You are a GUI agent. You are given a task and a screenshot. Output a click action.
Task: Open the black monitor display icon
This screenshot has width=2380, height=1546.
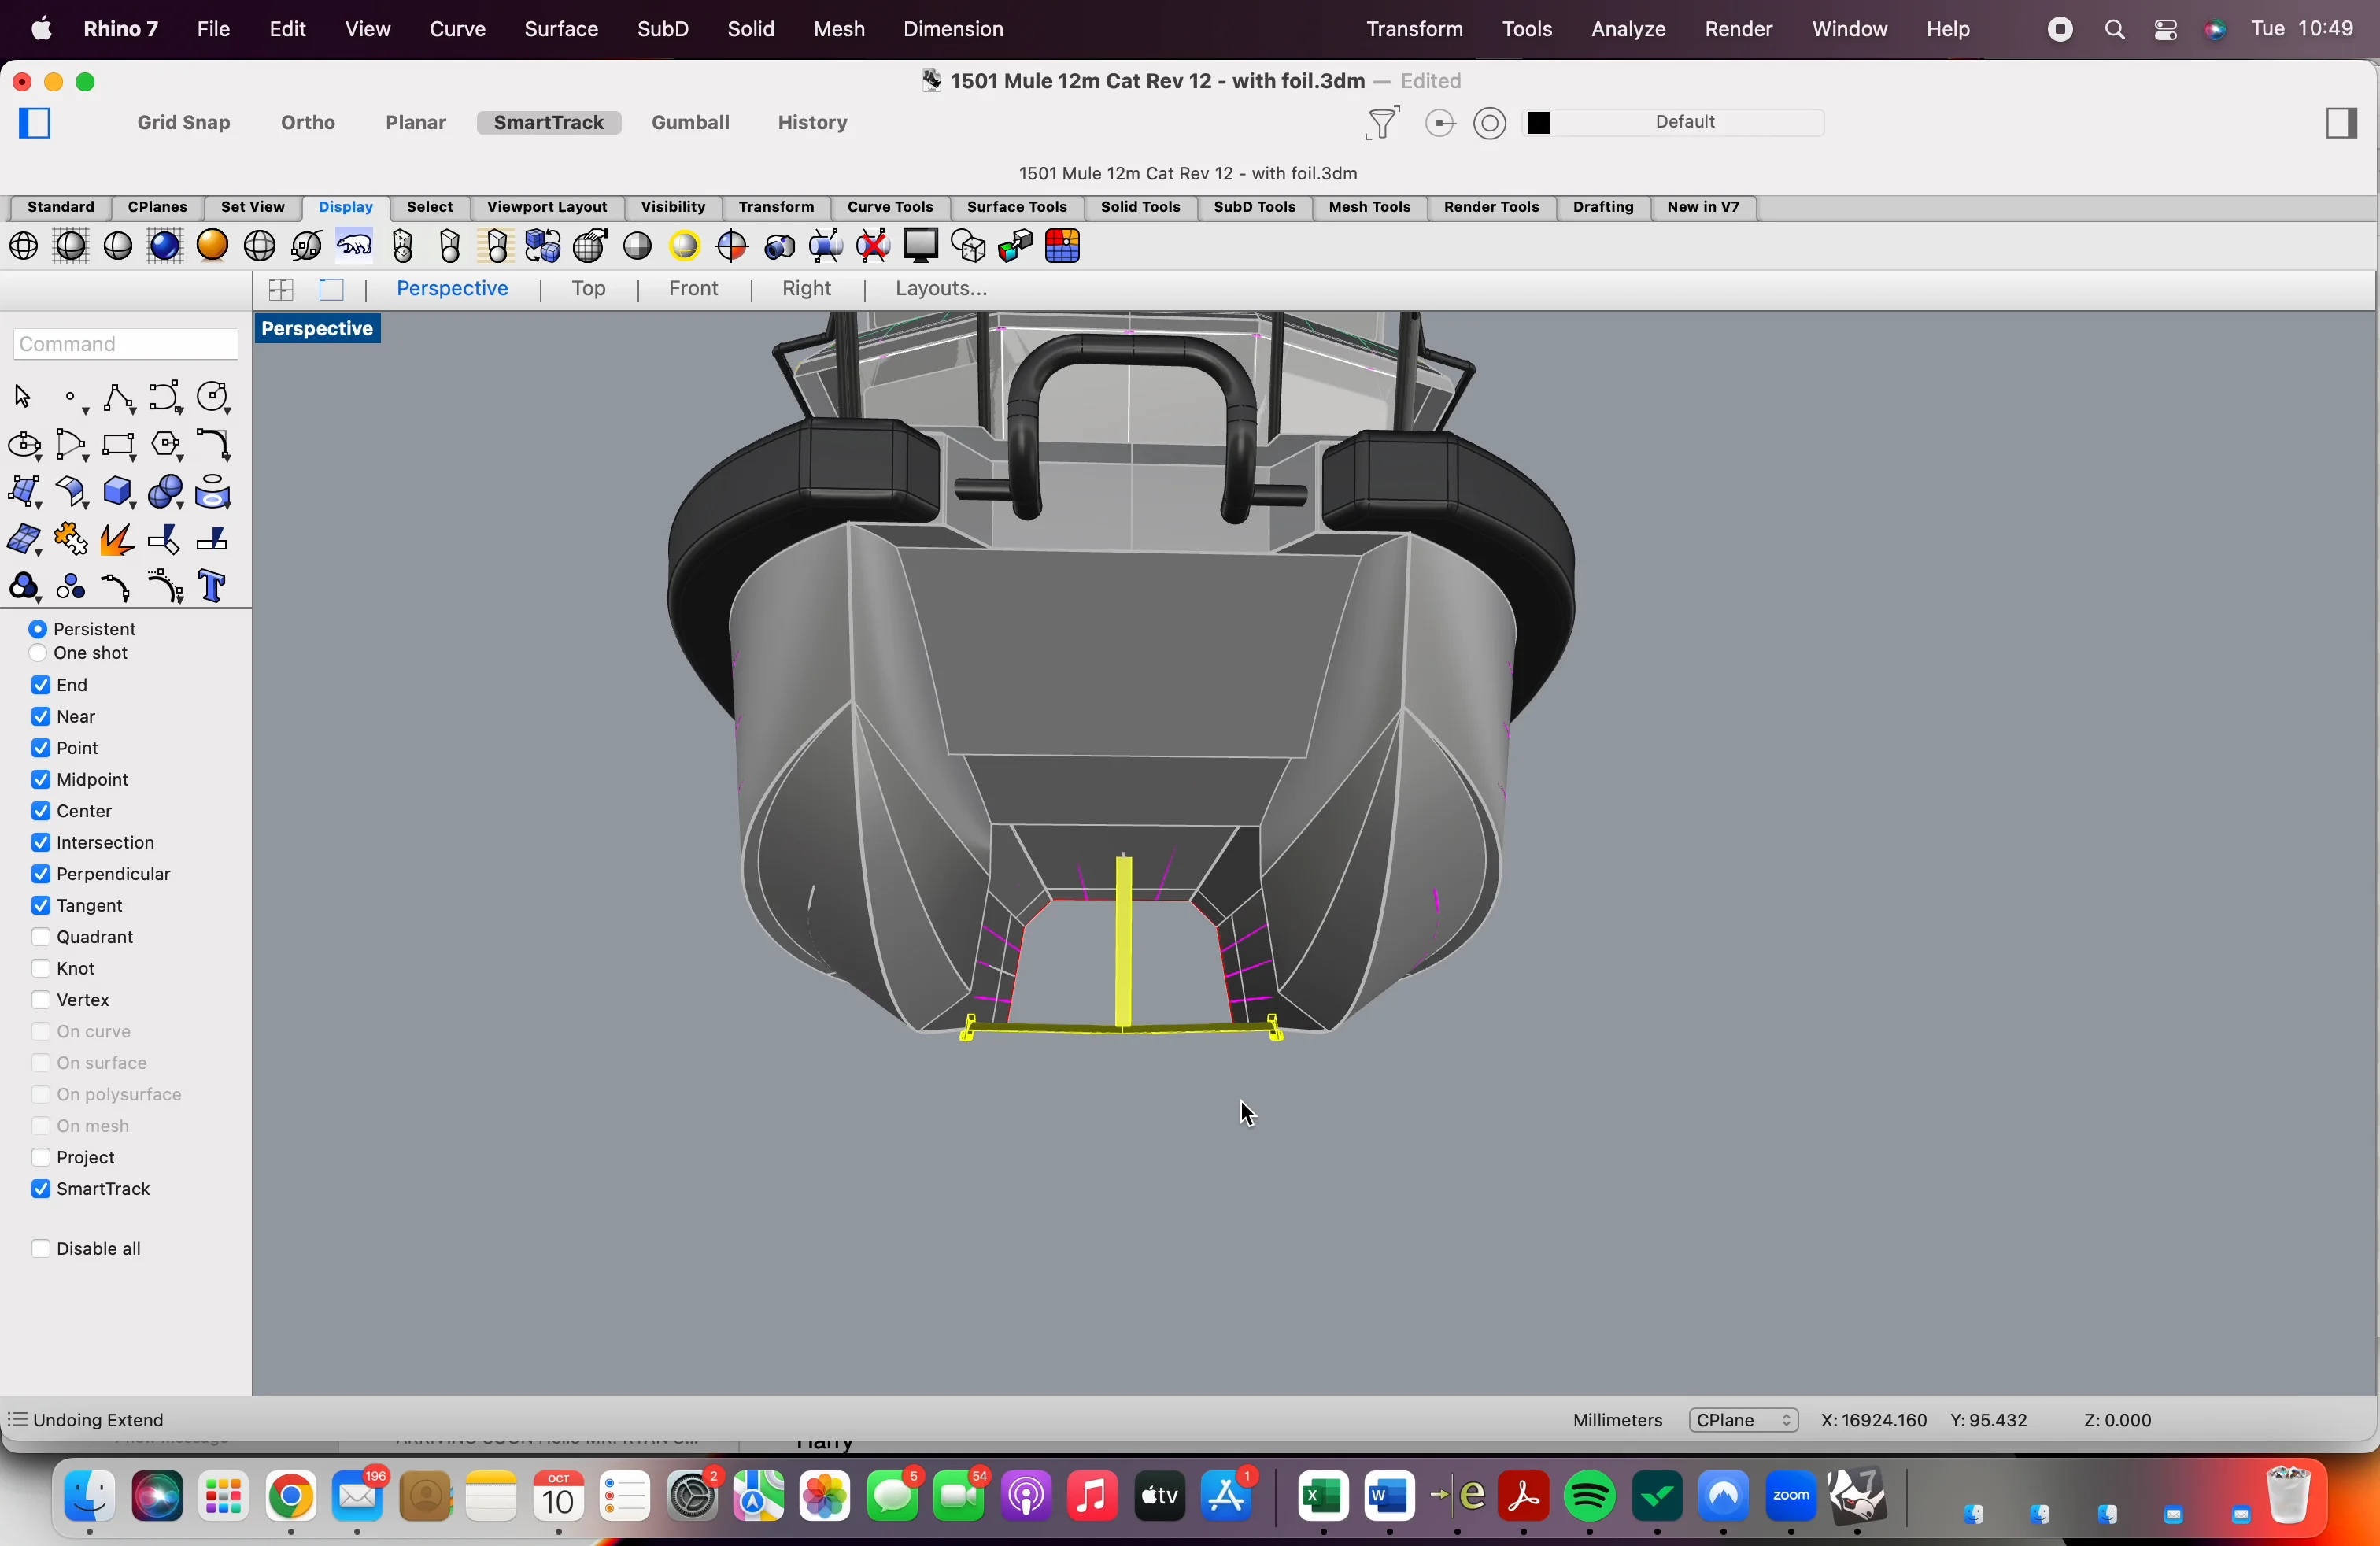(x=921, y=246)
